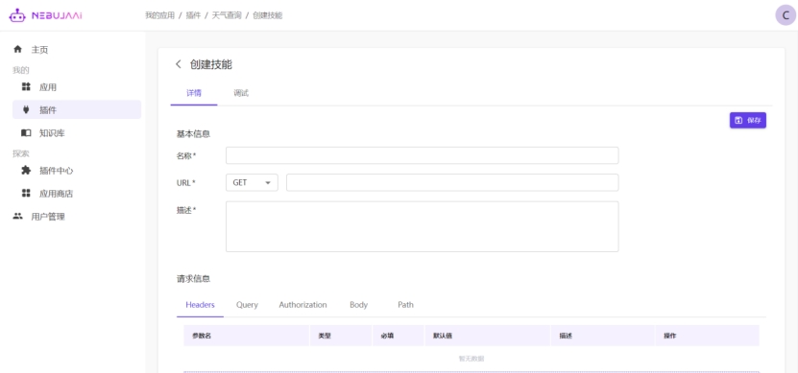
Task: Click the 请求信息 section heading
Action: 193,278
